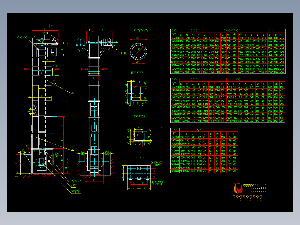Select the Q column header
This screenshot has width=300, height=225.
(228, 35)
